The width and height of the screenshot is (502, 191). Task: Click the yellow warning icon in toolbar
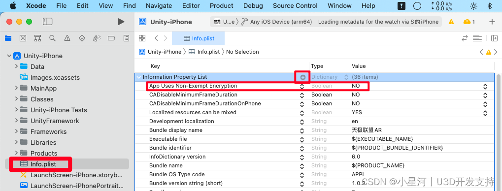tap(451, 22)
